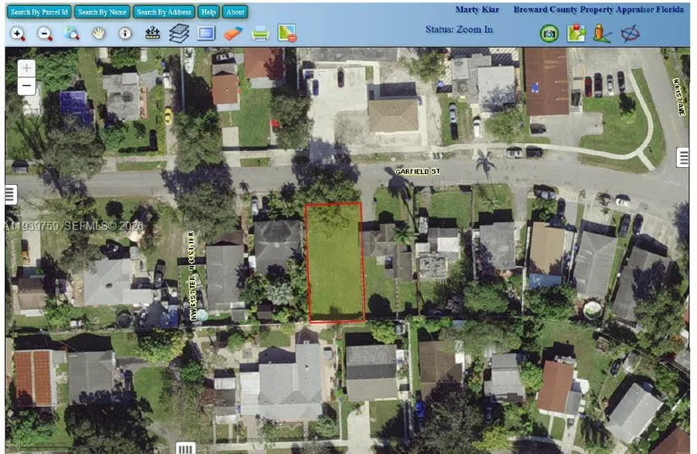The height and width of the screenshot is (454, 697).
Task: Select the Zoom Out magnifier tool
Action: (x=45, y=34)
